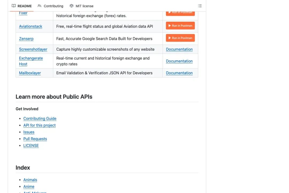
Task: Open Mailboxlayer Documentation link
Action: coord(179,73)
